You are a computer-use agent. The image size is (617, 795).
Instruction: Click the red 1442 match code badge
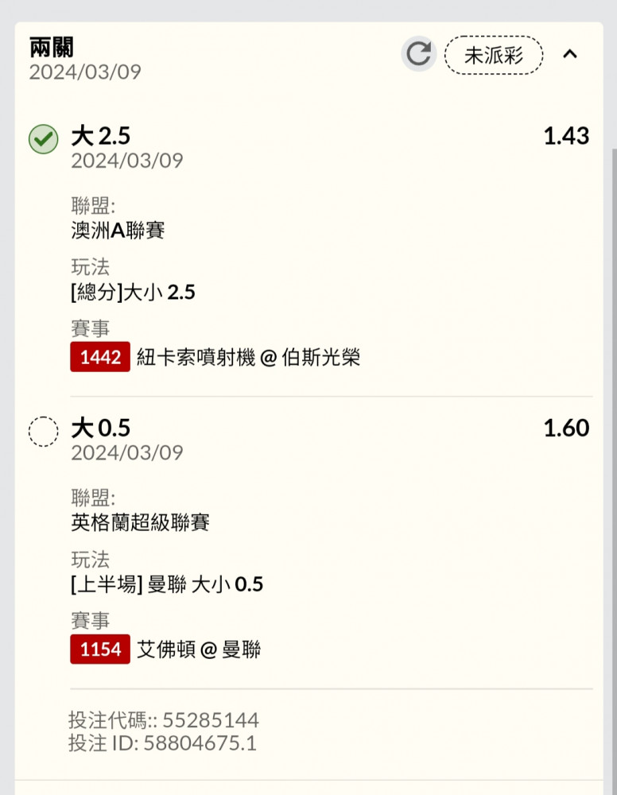pos(100,358)
